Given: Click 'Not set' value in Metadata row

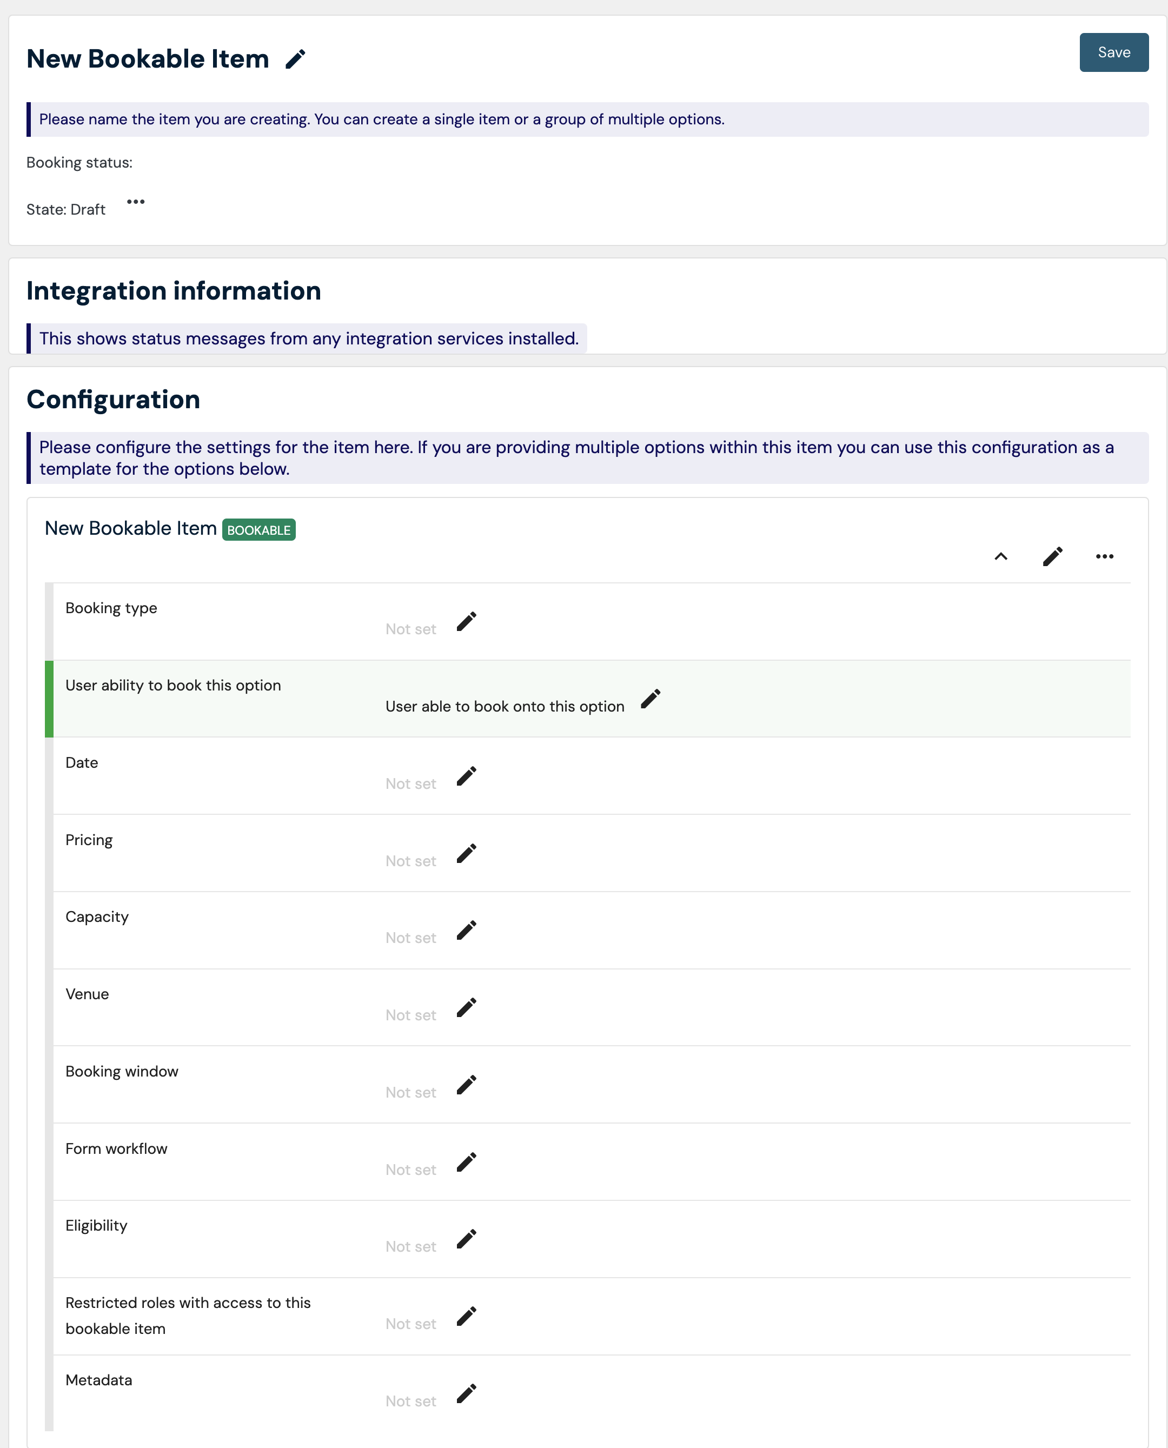Looking at the screenshot, I should pyautogui.click(x=410, y=1401).
